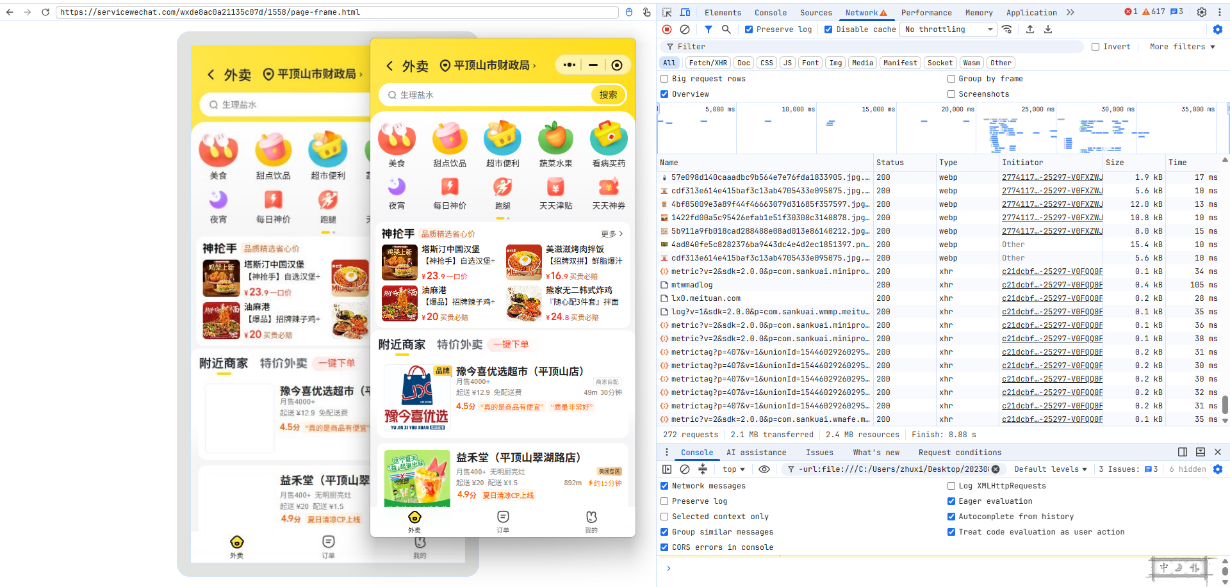Click mini program capsule more dots
1230x587 pixels.
pyautogui.click(x=569, y=65)
